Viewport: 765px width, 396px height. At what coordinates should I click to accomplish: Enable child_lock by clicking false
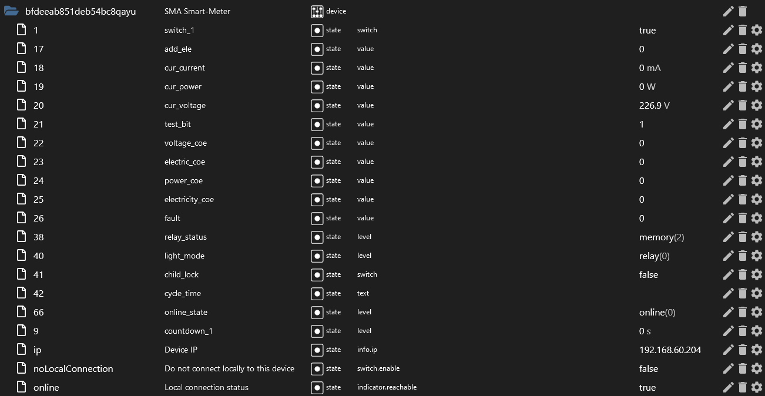point(647,274)
